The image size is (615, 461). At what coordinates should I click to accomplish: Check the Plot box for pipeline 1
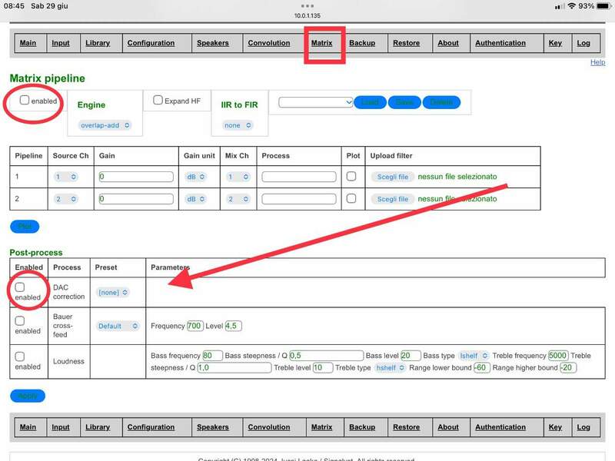(x=351, y=177)
